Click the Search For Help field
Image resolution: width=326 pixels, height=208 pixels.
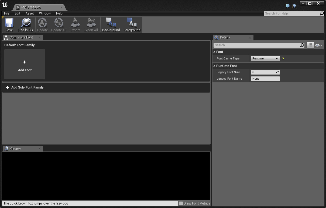[x=292, y=13]
